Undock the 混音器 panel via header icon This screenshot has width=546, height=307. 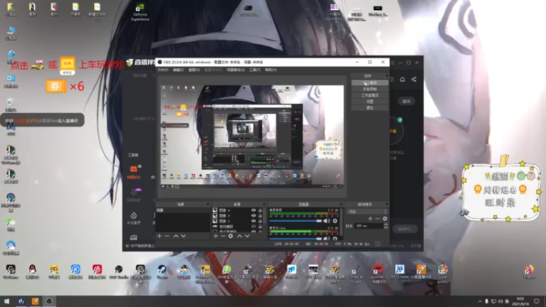point(341,204)
